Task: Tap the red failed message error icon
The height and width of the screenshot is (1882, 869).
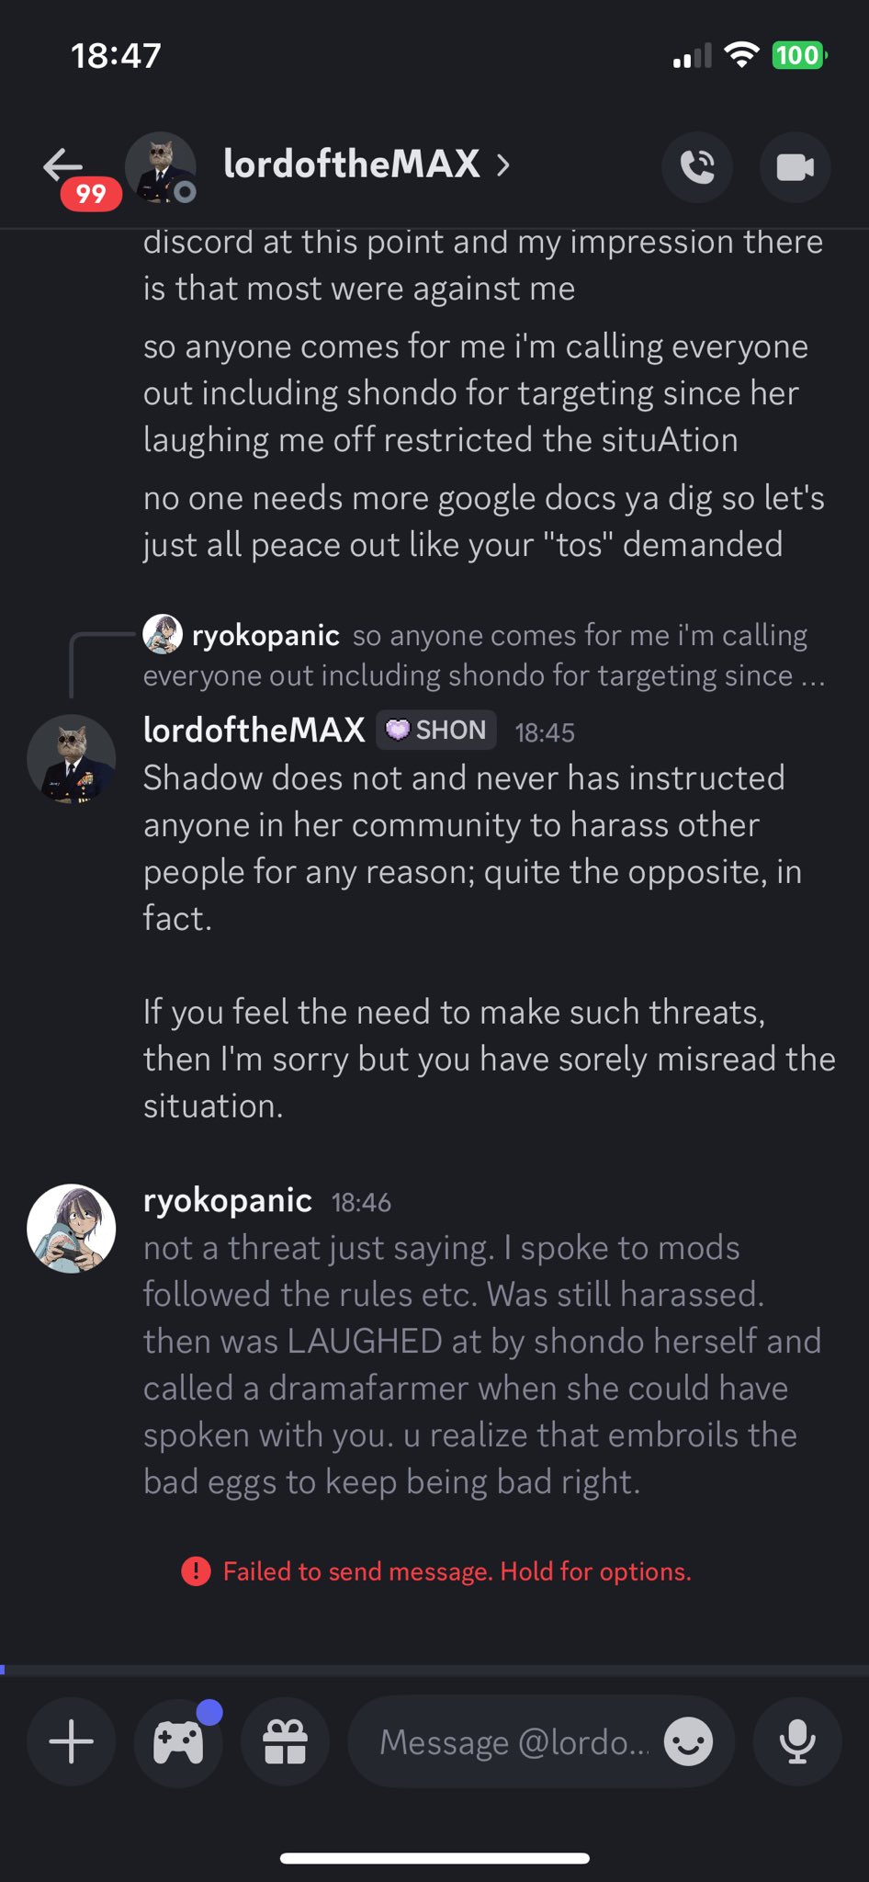Action: coord(196,1571)
